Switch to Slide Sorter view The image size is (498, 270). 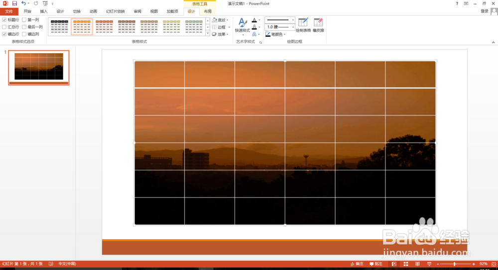click(406, 264)
